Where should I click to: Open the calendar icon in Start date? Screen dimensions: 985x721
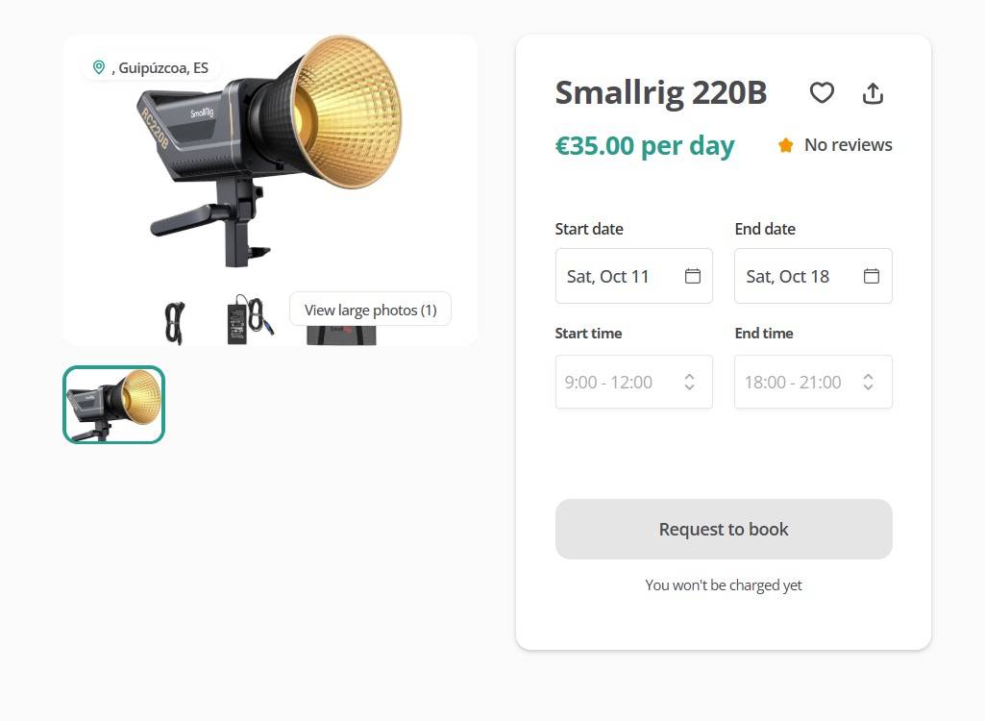coord(693,276)
